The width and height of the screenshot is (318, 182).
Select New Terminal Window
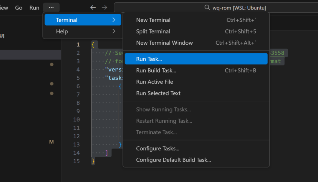pyautogui.click(x=196, y=43)
